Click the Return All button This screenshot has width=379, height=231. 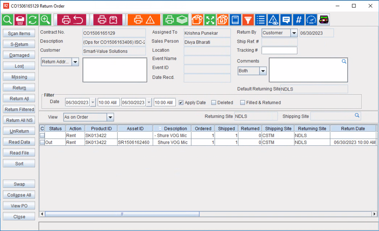click(19, 98)
